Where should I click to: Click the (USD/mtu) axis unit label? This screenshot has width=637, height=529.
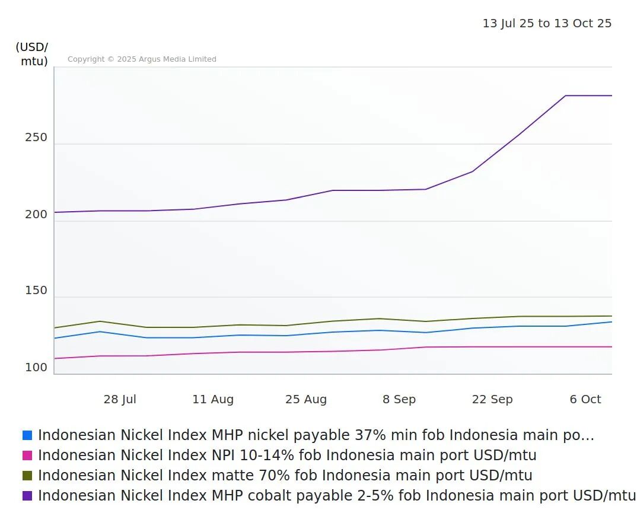pyautogui.click(x=32, y=54)
